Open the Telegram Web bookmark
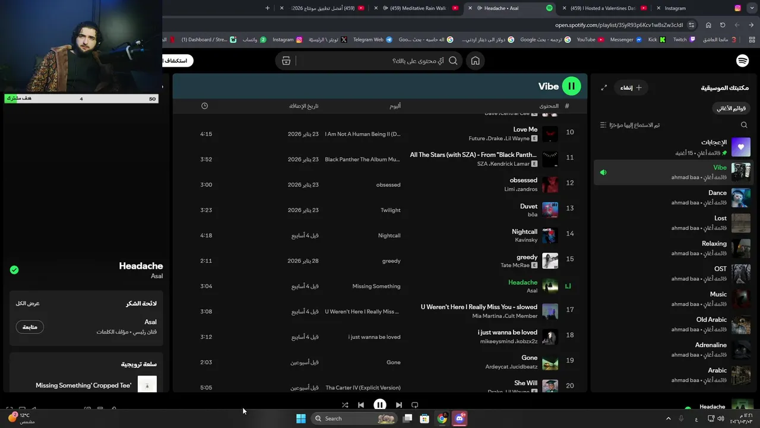760x428 pixels. click(x=372, y=40)
